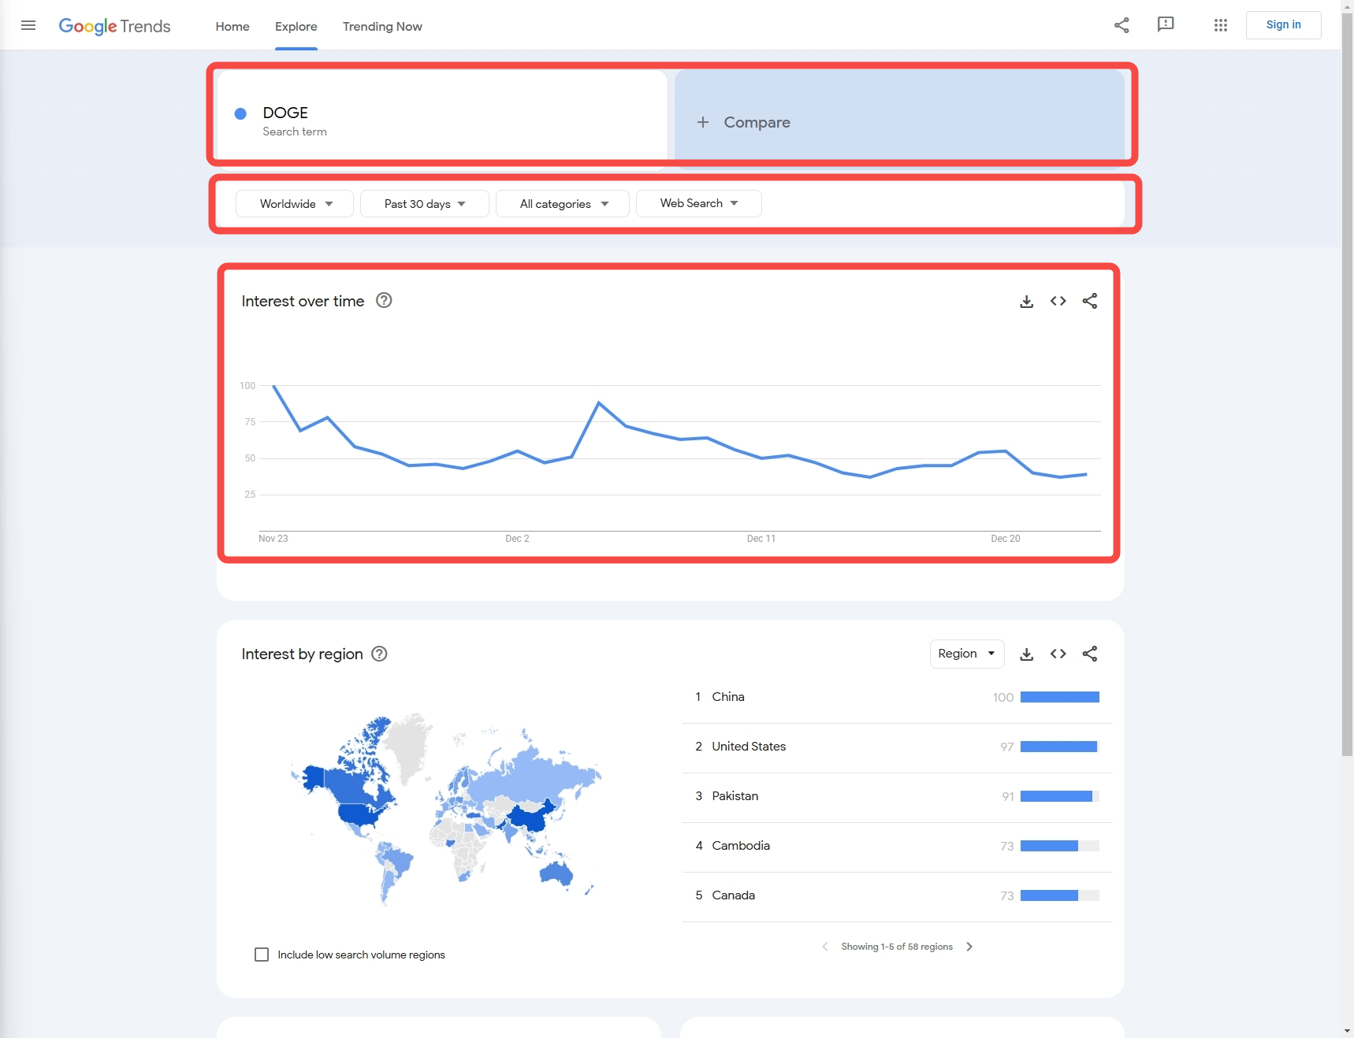This screenshot has height=1038, width=1354.
Task: Click 'Showing 1-5 of 58 regions' text
Action: pyautogui.click(x=897, y=947)
